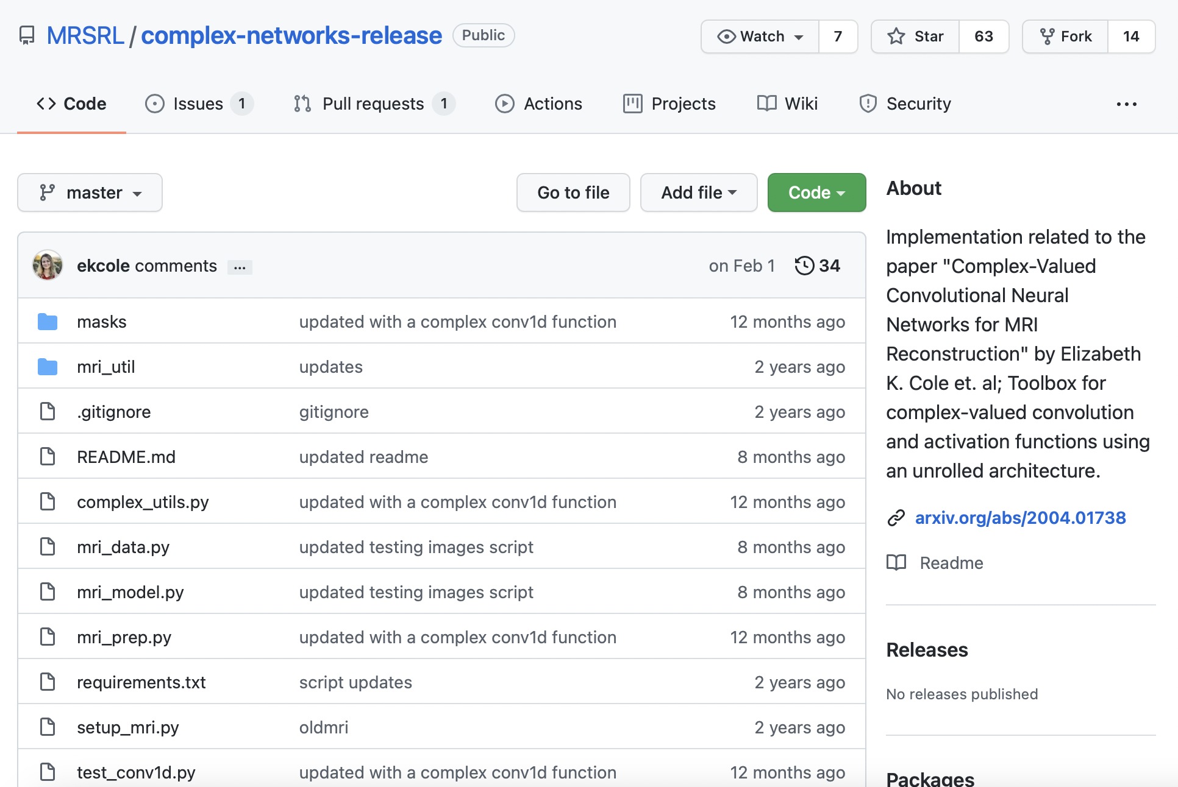Expand commit message ellipsis button
Viewport: 1178px width, 787px height.
pos(240,267)
